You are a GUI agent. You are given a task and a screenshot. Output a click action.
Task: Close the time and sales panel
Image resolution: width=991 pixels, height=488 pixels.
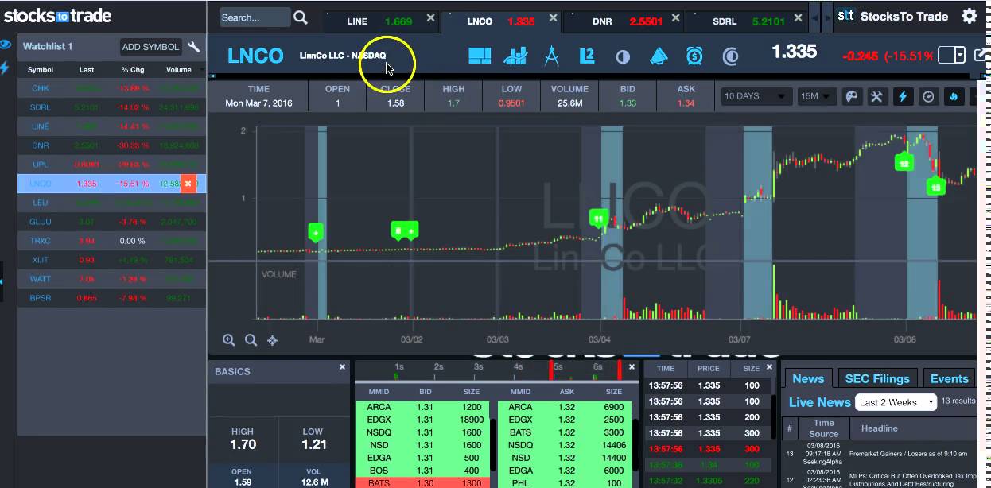click(x=769, y=367)
